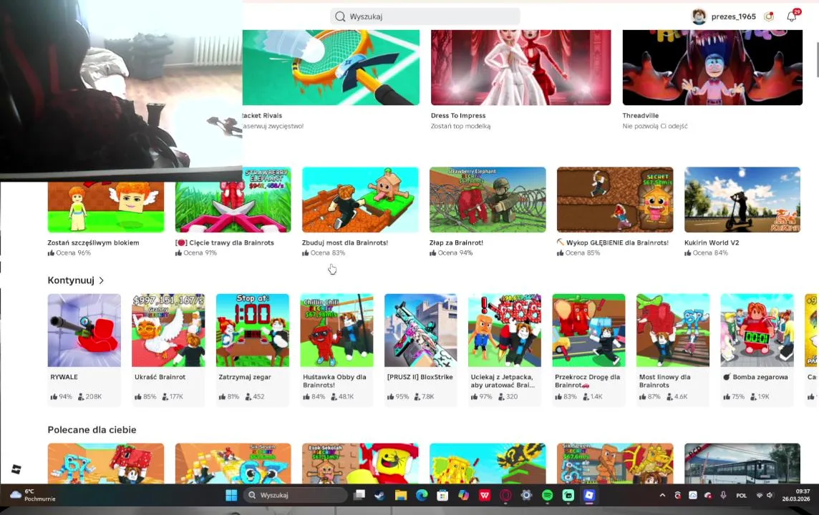Open Zbuduj most dla Brainrots thumbnail
Screen dimensions: 819x515
pyautogui.click(x=360, y=200)
